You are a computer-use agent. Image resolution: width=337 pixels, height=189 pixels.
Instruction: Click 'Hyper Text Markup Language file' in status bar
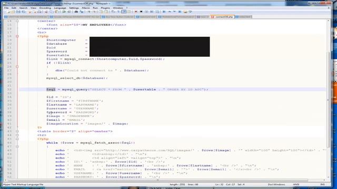(x=23, y=184)
